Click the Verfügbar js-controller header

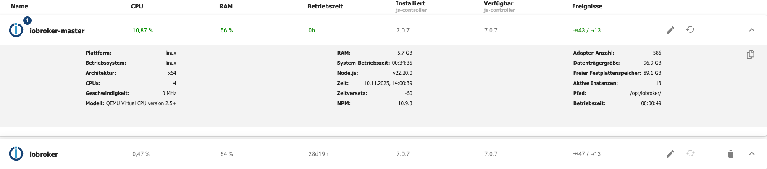(x=499, y=6)
